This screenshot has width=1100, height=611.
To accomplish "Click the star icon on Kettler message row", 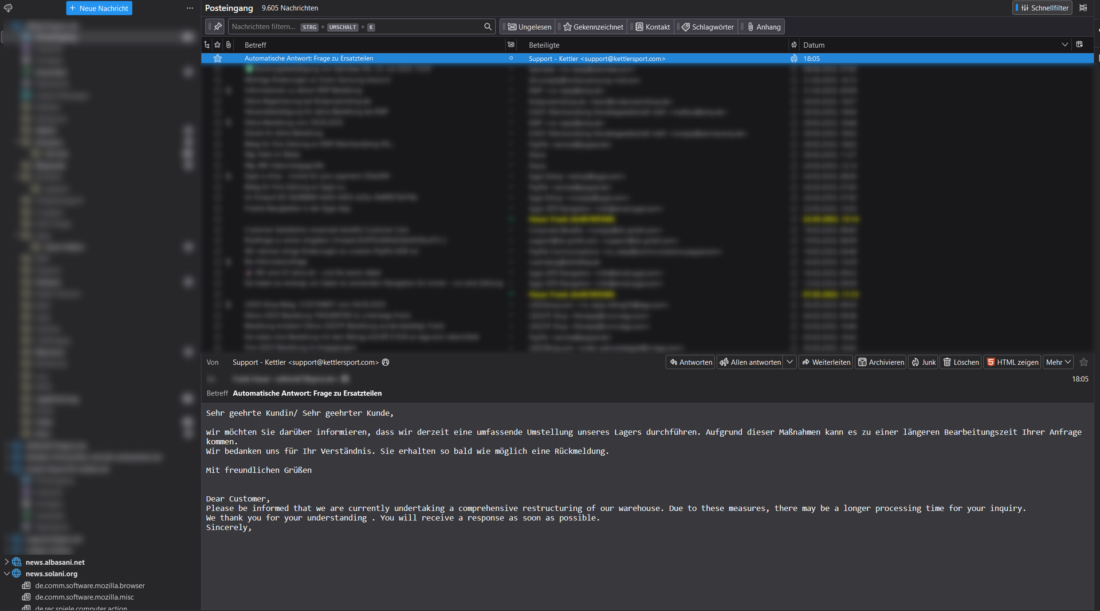I will 218,58.
